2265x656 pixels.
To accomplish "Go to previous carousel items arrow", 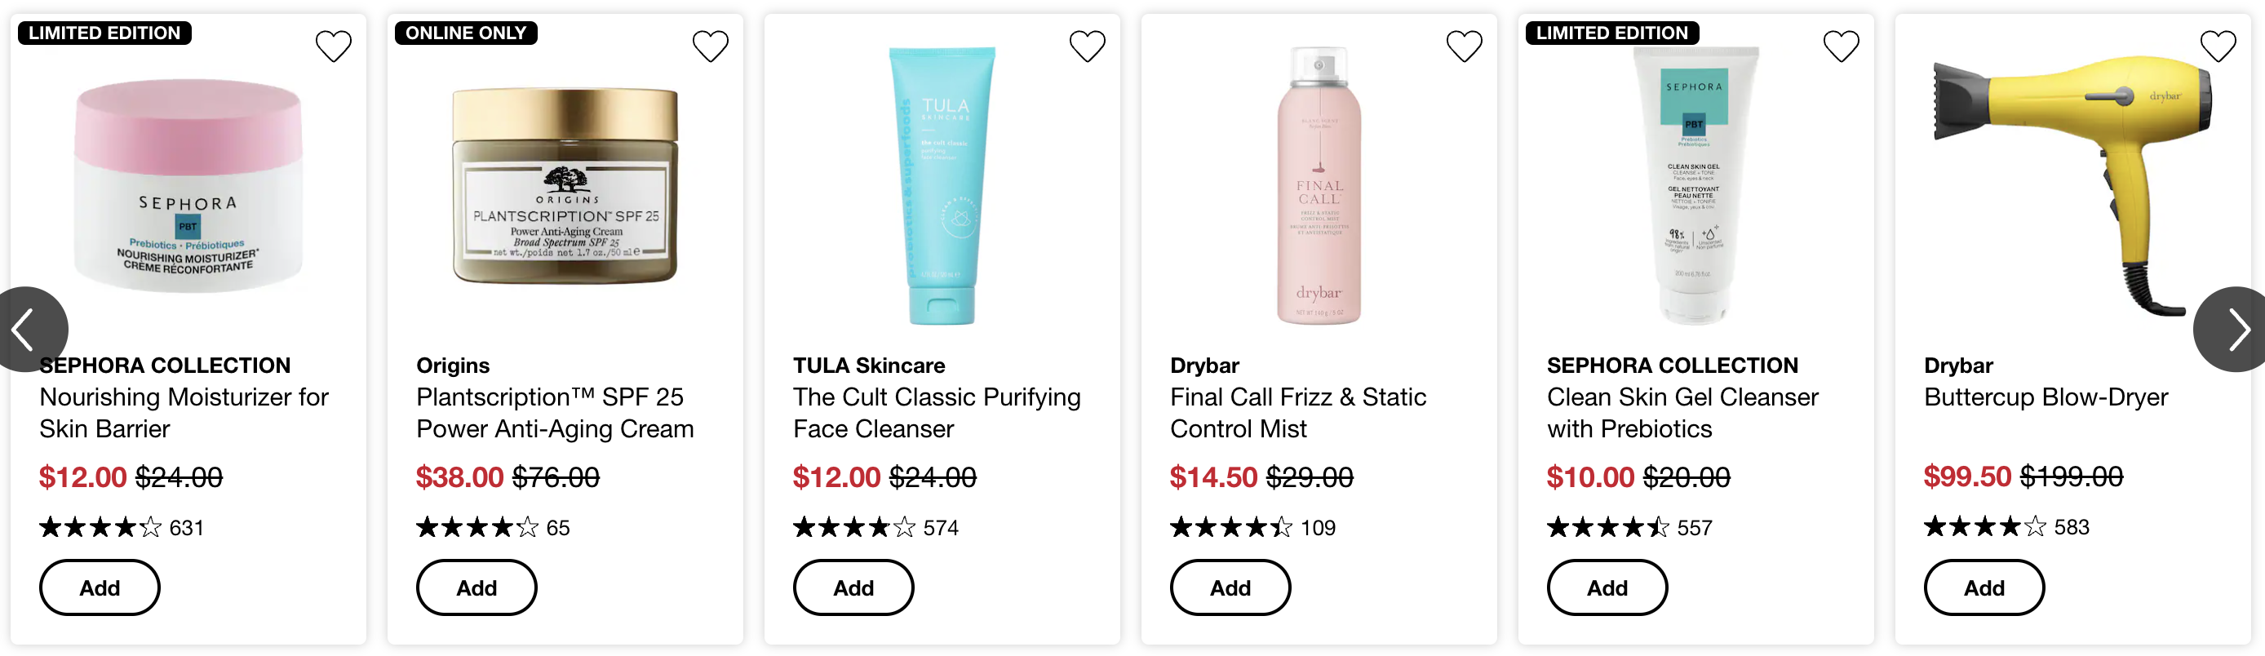I will click(x=26, y=329).
